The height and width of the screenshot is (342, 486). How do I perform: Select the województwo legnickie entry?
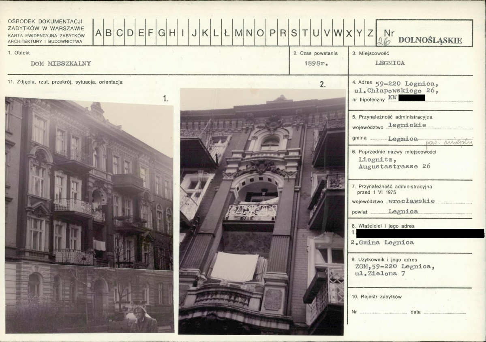pos(407,125)
